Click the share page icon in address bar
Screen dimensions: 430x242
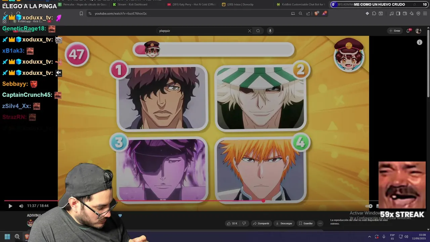pyautogui.click(x=308, y=13)
